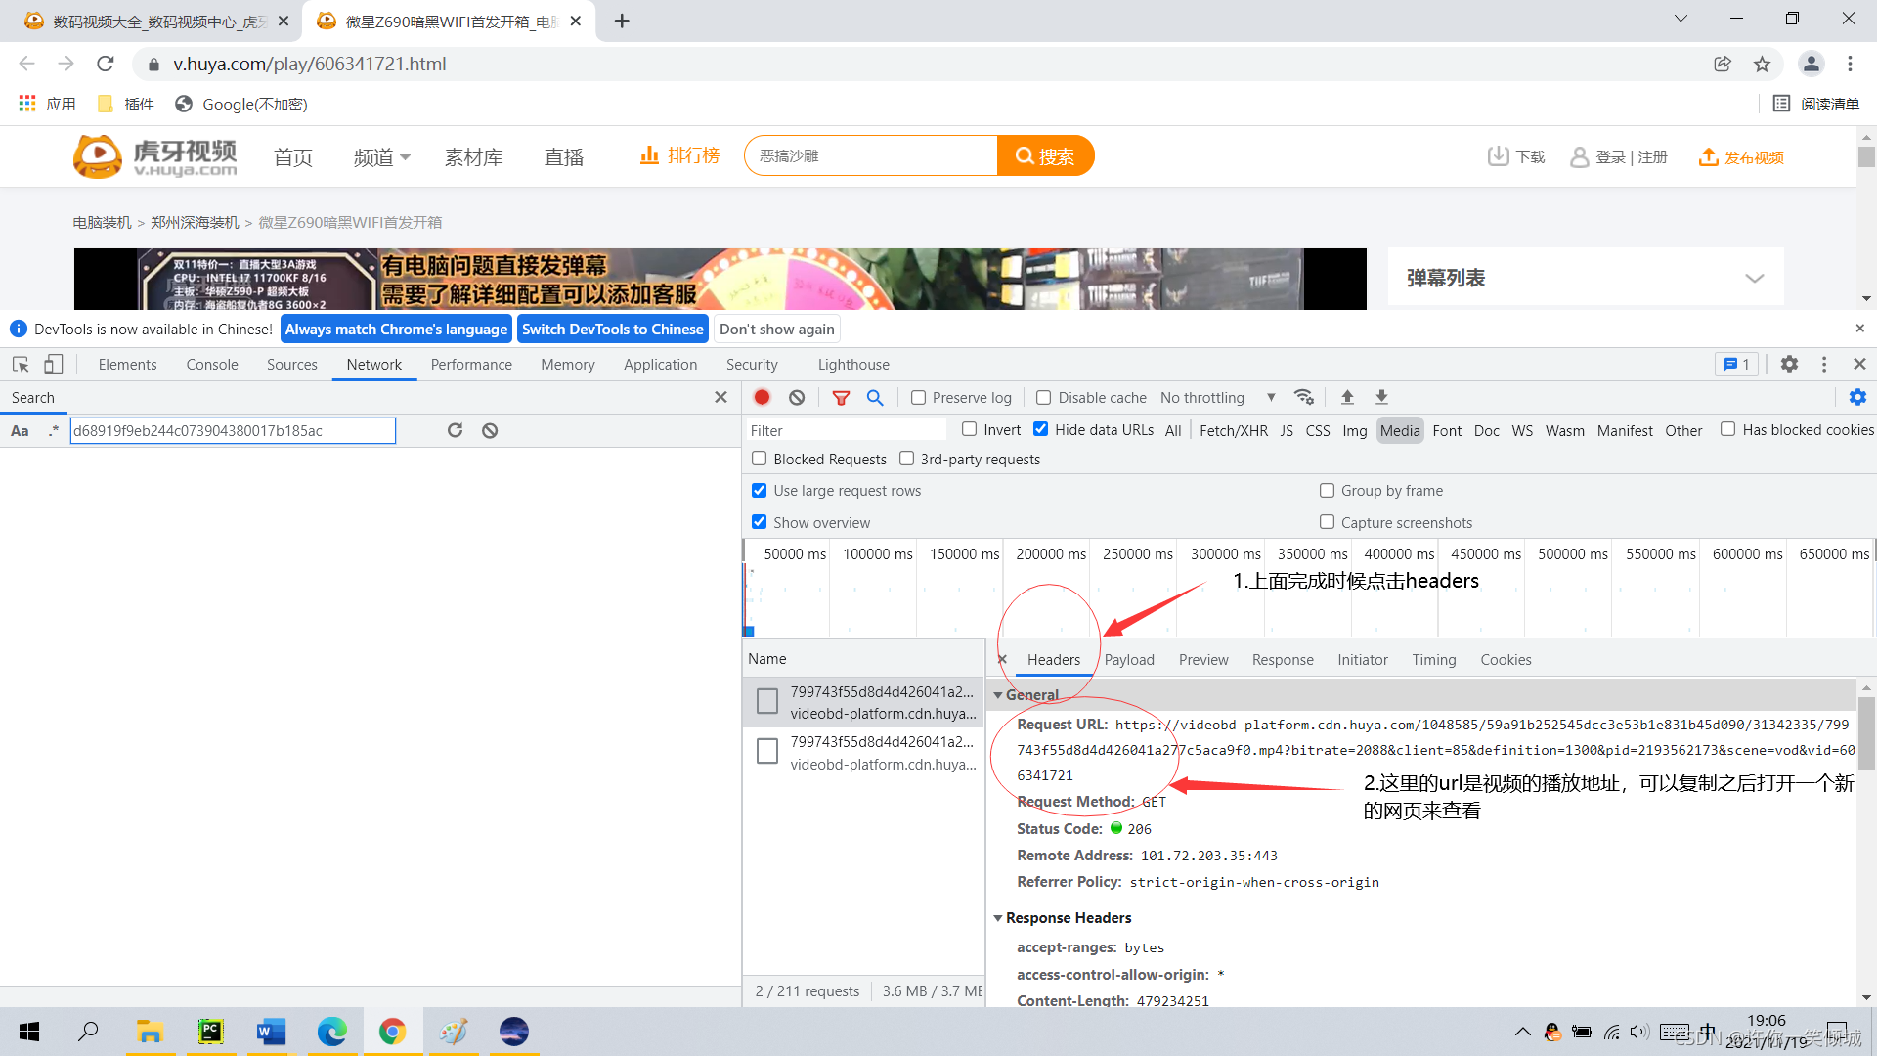Click the clear network log icon

coord(797,397)
